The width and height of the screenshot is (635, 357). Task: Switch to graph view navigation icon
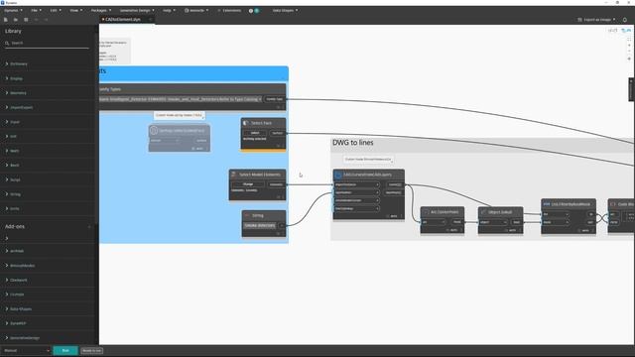[x=626, y=31]
